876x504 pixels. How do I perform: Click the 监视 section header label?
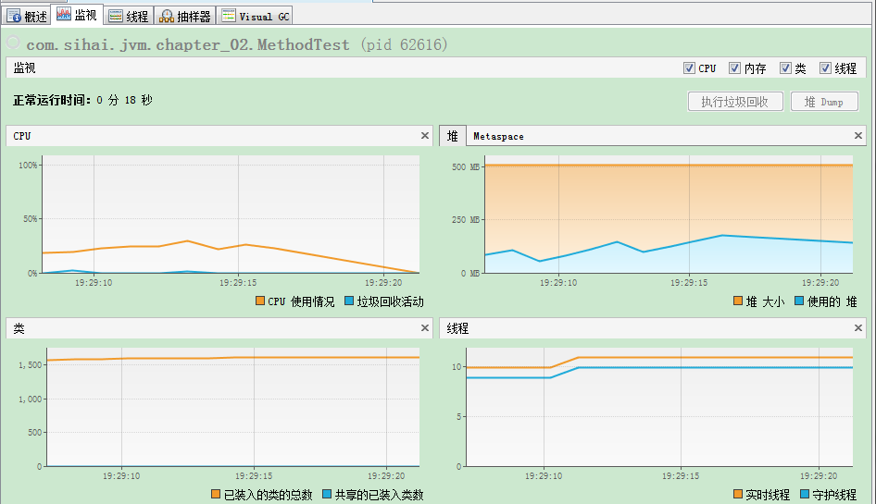click(x=24, y=68)
